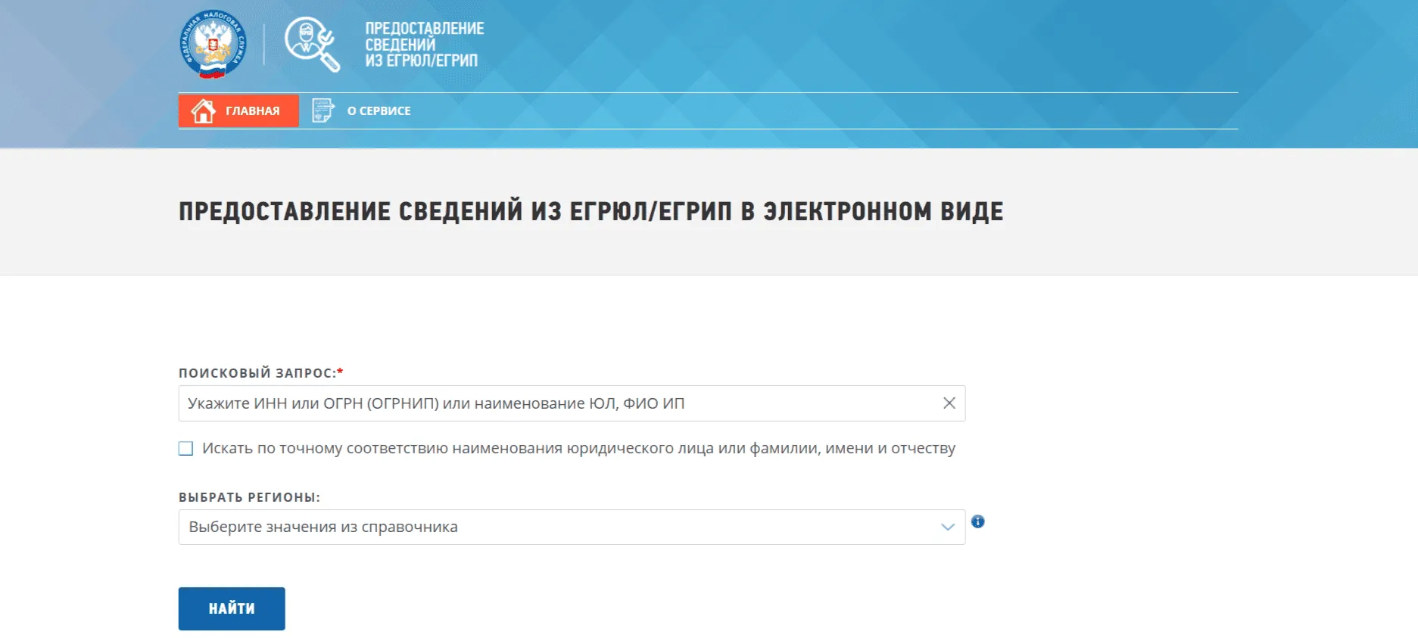Click the blue info icon next to regions

pos(977,521)
